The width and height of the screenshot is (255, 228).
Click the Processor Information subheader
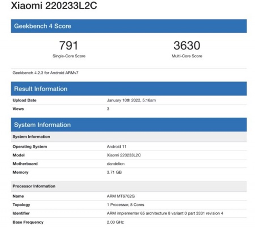coord(129,186)
